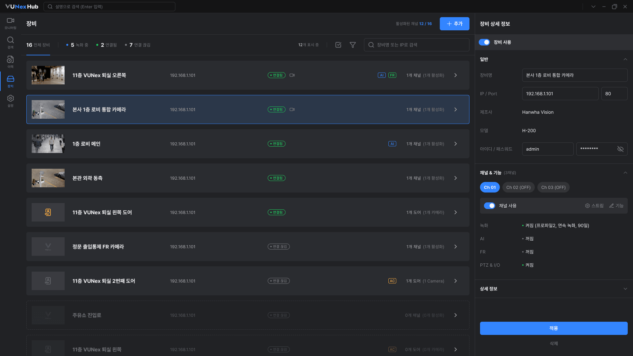Select the 장치 device sidebar icon
This screenshot has height=356, width=633.
click(x=11, y=82)
